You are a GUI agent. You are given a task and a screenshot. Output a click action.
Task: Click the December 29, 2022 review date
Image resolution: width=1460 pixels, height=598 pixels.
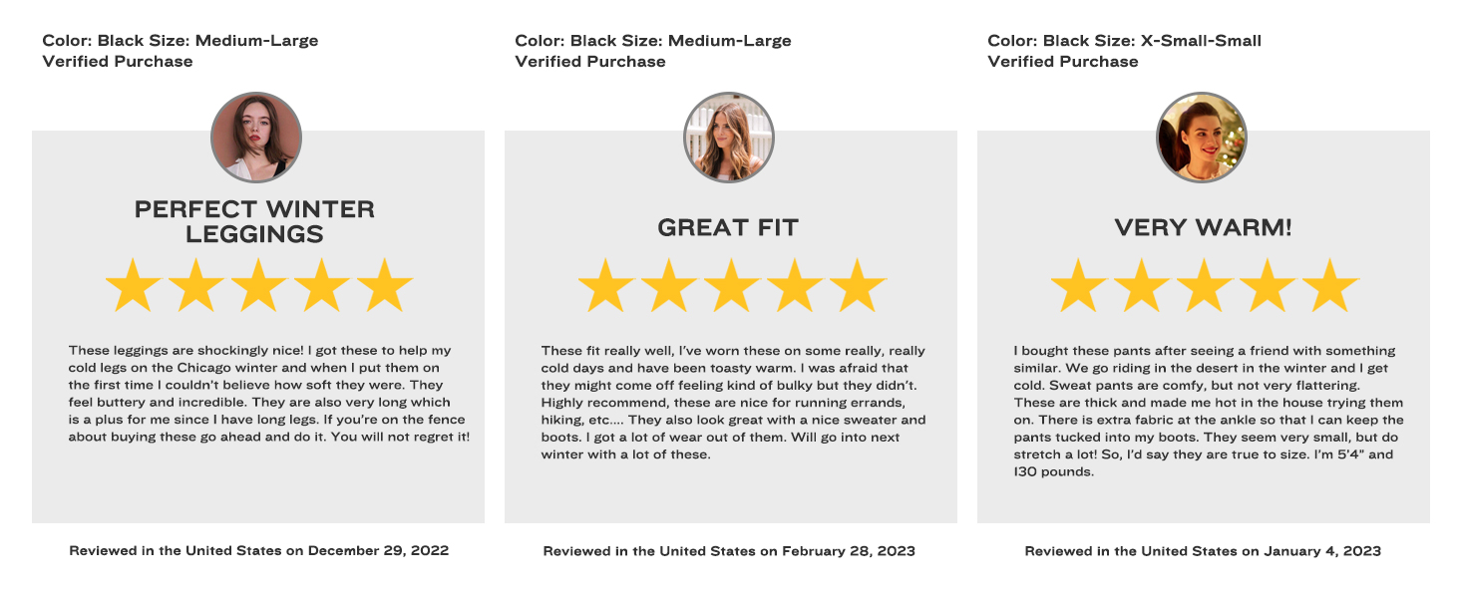pos(378,551)
